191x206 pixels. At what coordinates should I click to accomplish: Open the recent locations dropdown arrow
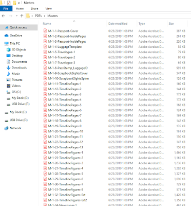16,16
